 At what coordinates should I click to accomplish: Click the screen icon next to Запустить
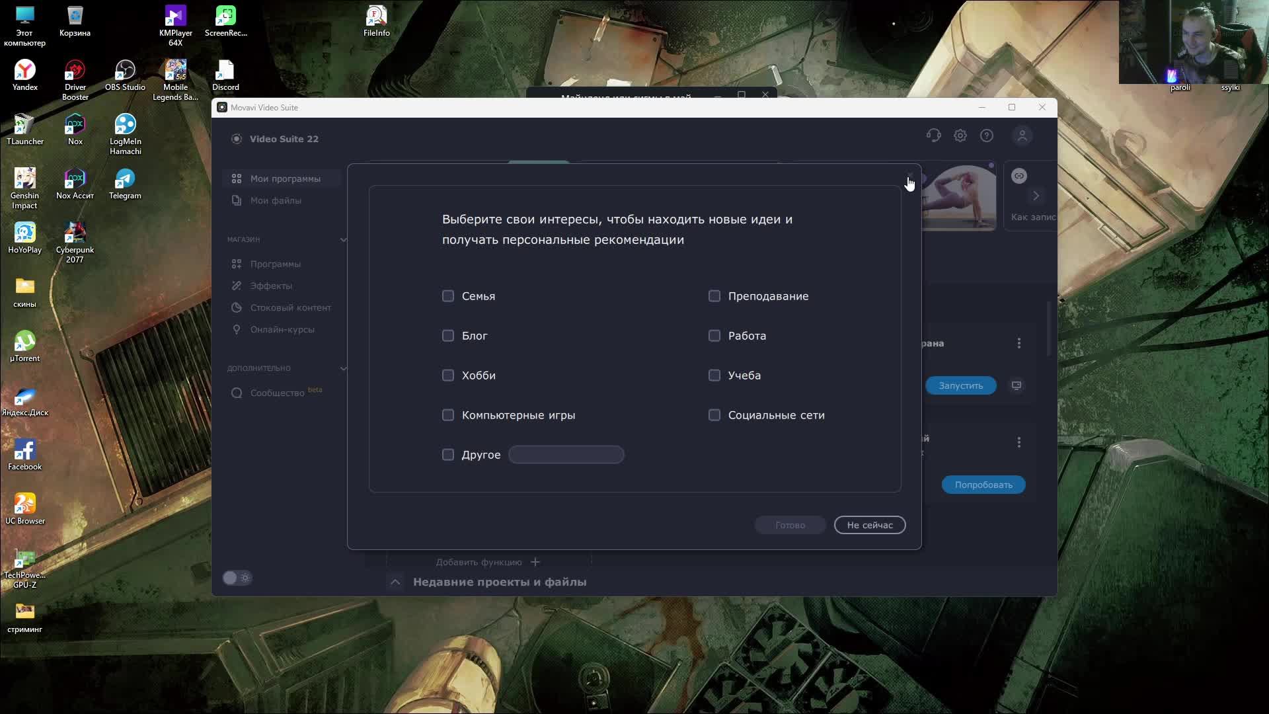coord(1017,385)
